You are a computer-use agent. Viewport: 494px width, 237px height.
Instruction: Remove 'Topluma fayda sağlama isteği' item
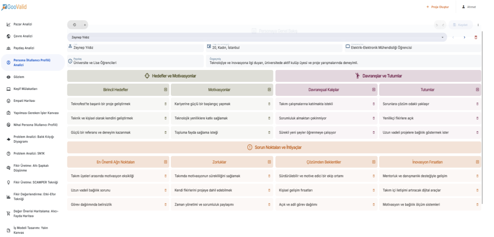(x=269, y=132)
